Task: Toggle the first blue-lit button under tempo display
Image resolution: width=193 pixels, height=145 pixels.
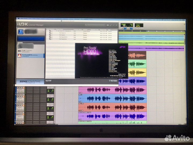Action: 125,28
